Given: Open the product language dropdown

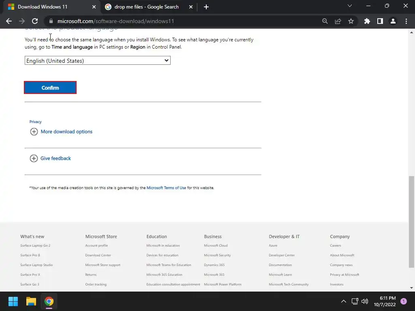Looking at the screenshot, I should tap(97, 60).
